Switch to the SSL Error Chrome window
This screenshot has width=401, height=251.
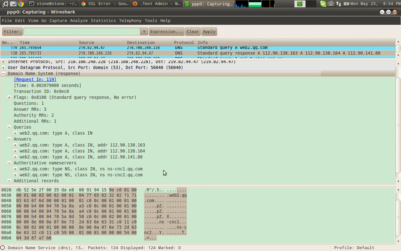tap(105, 4)
